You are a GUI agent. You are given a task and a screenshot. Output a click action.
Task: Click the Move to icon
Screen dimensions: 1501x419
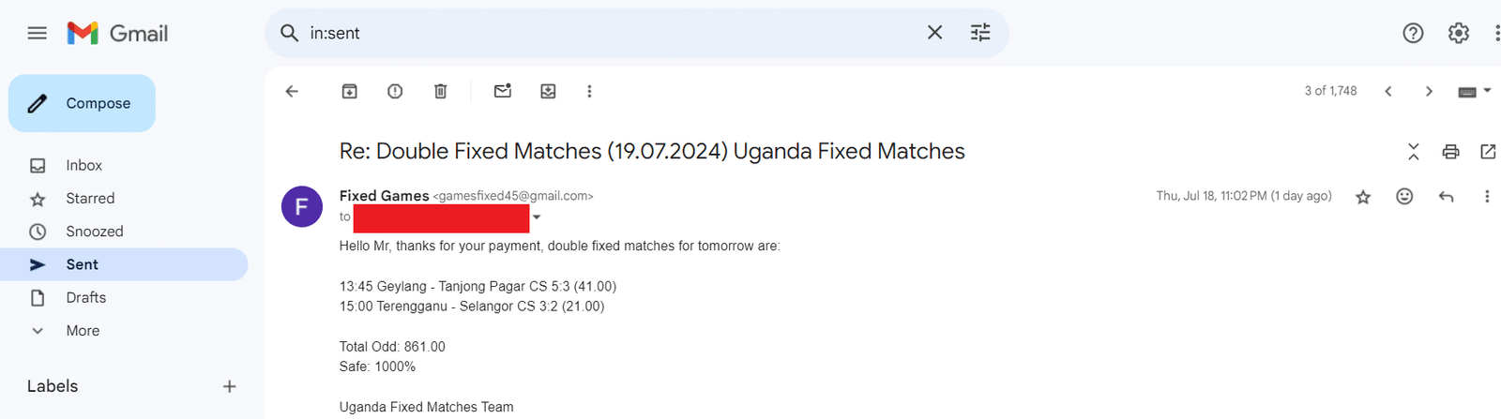click(x=548, y=91)
